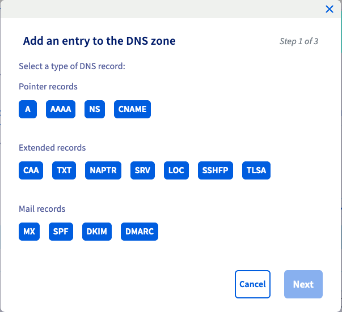Select the CNAME record type
The image size is (342, 312).
(132, 109)
